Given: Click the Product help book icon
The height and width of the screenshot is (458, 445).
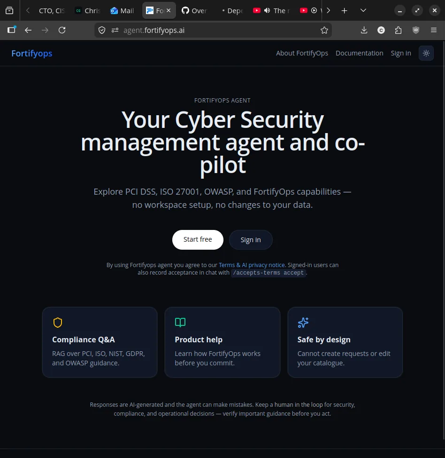Looking at the screenshot, I should tap(180, 323).
